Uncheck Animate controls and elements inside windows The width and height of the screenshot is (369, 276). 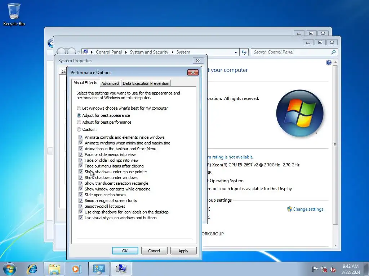(81, 137)
